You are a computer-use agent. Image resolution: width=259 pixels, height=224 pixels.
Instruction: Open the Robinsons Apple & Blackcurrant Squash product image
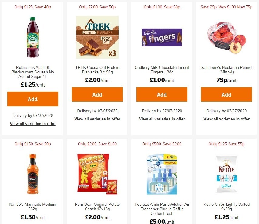(x=32, y=37)
